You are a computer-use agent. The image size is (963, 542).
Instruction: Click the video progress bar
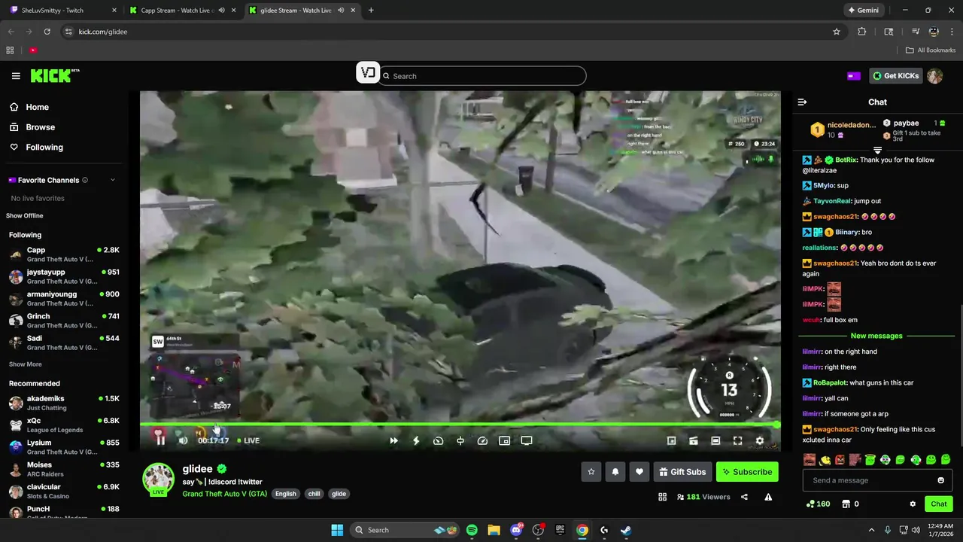[460, 425]
